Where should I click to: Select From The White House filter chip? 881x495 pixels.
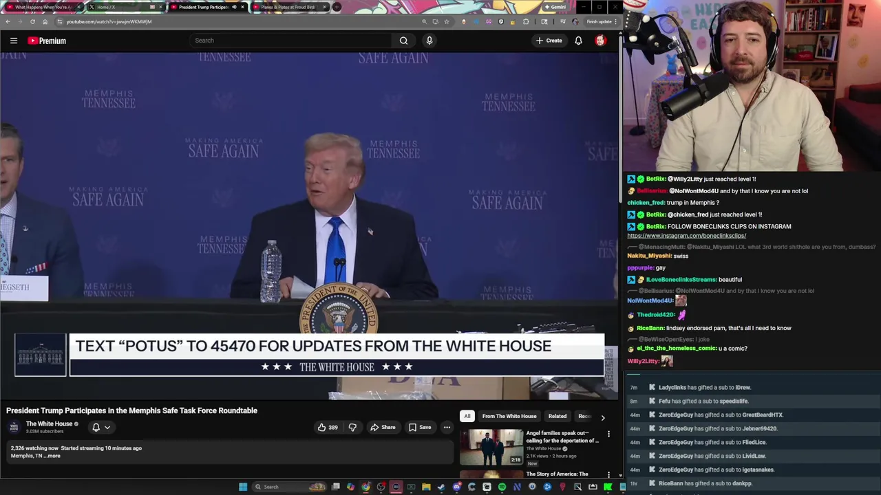tap(509, 416)
